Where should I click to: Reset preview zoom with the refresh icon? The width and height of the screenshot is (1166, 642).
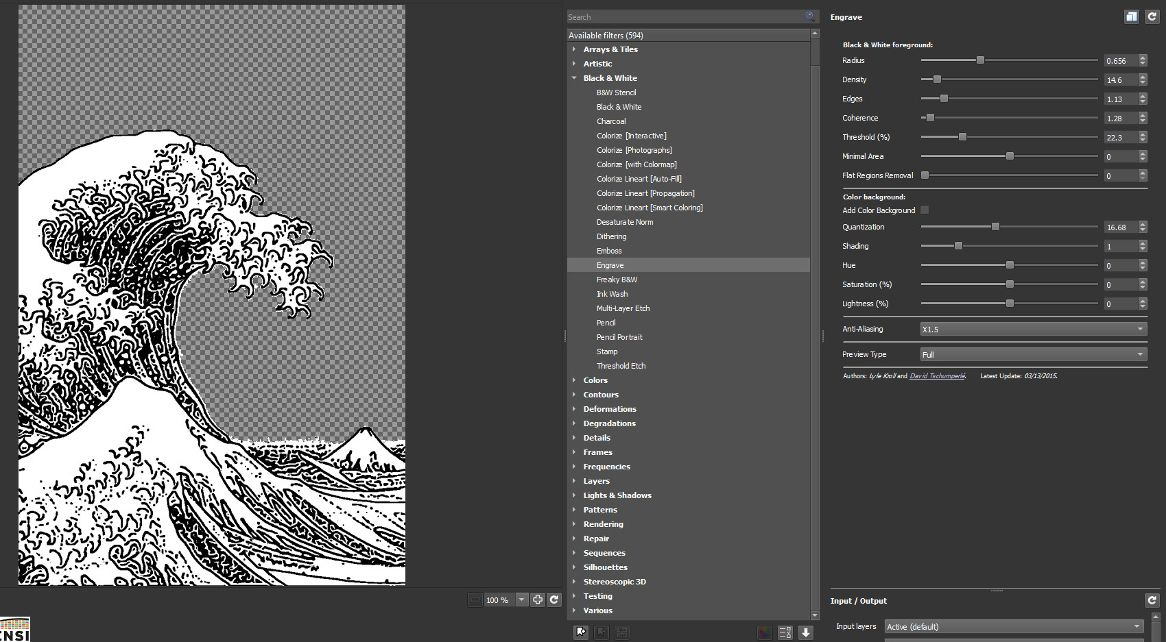point(554,600)
